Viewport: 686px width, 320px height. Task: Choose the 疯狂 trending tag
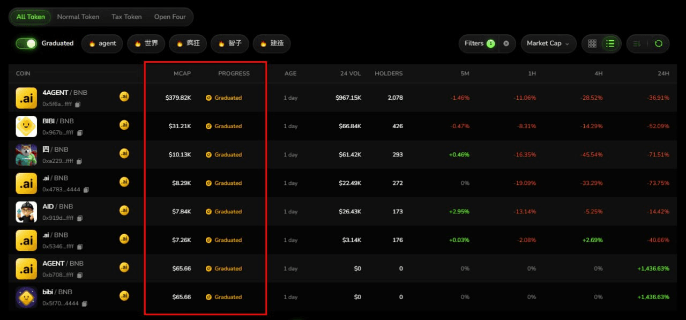188,43
